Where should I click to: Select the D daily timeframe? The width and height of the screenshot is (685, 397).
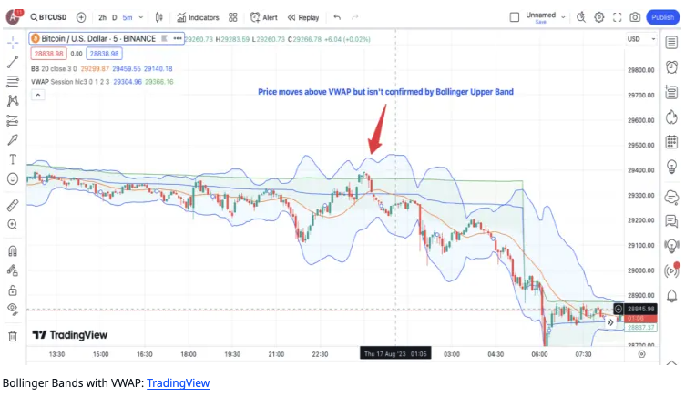[115, 17]
